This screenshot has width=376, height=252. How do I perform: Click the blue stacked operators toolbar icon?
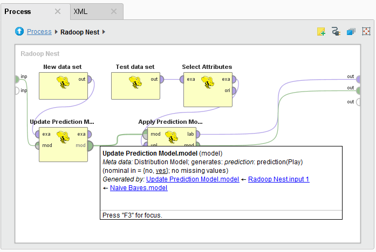(x=351, y=32)
